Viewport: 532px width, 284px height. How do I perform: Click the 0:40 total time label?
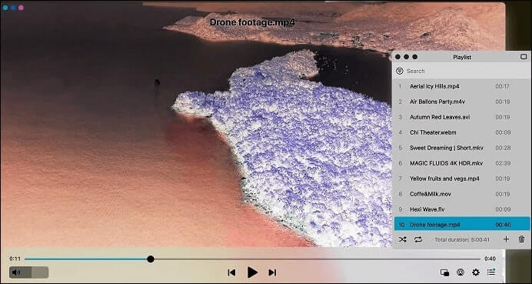pos(490,259)
